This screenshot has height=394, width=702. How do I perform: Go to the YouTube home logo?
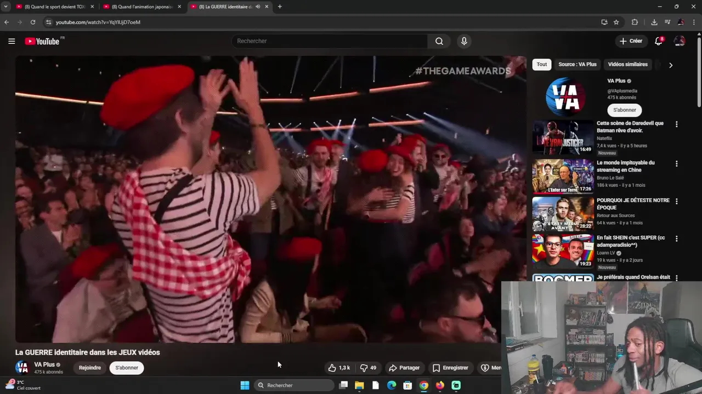pyautogui.click(x=43, y=41)
